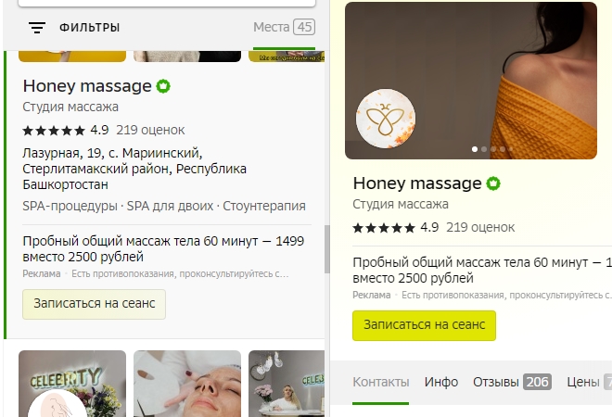612x417 pixels.
Task: Click the Honey massage butterfly logo
Action: point(386,119)
